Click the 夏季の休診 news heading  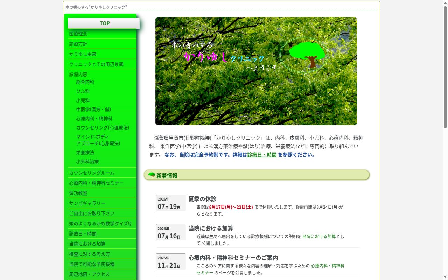pyautogui.click(x=202, y=199)
